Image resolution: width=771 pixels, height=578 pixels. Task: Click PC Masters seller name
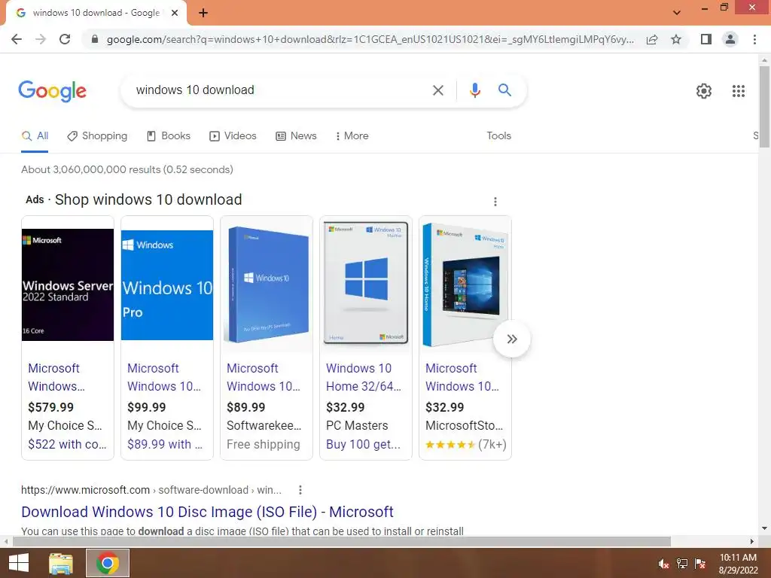[357, 426]
